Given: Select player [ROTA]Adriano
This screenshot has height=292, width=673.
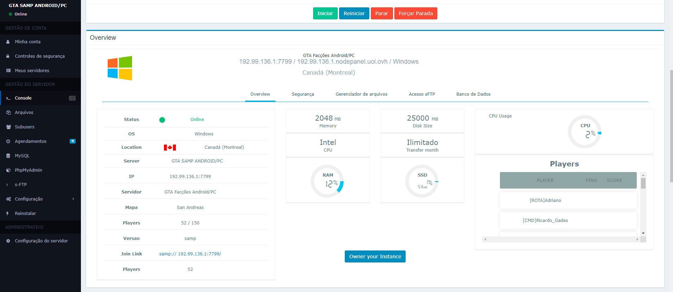Looking at the screenshot, I should click(x=568, y=201).
